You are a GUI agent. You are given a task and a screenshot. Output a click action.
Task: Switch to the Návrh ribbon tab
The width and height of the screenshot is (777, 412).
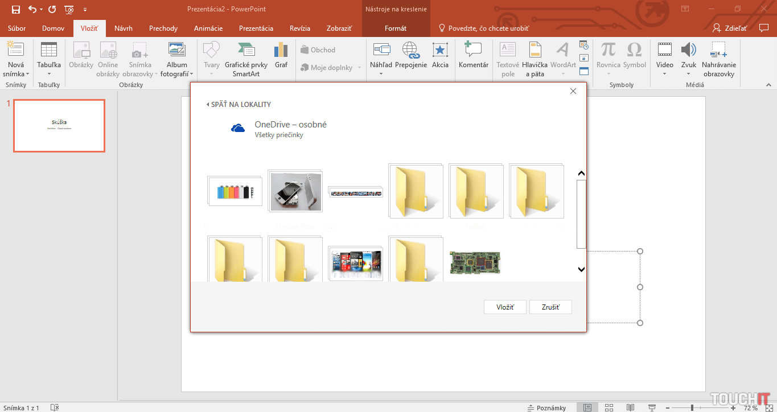coord(124,28)
